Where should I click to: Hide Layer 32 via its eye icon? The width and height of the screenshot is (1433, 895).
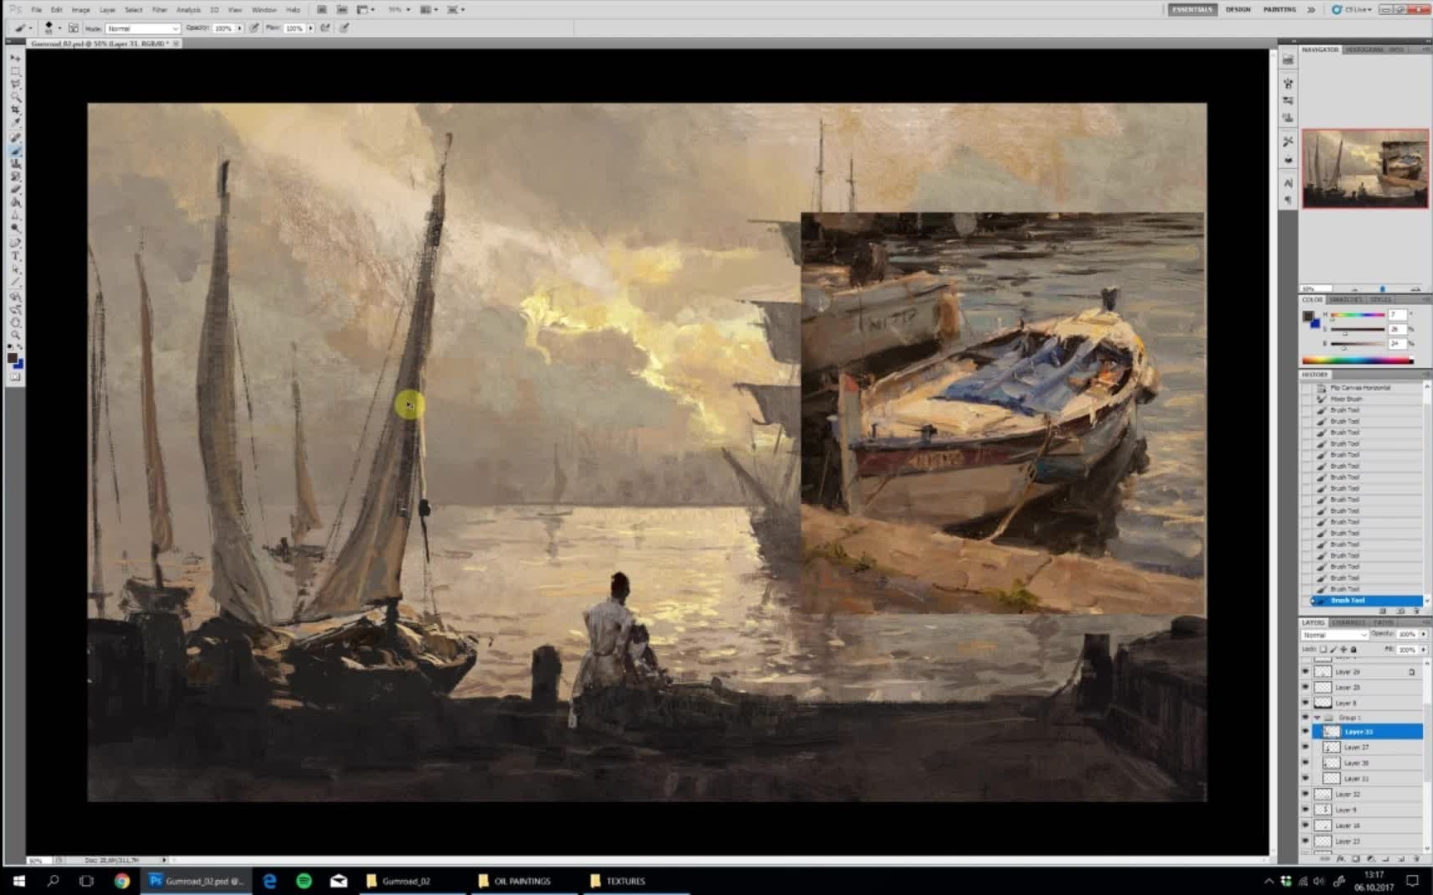[x=1305, y=795]
